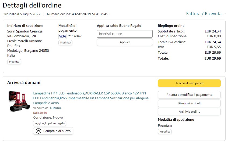Archive the order with Archivia ordine

pyautogui.click(x=189, y=112)
